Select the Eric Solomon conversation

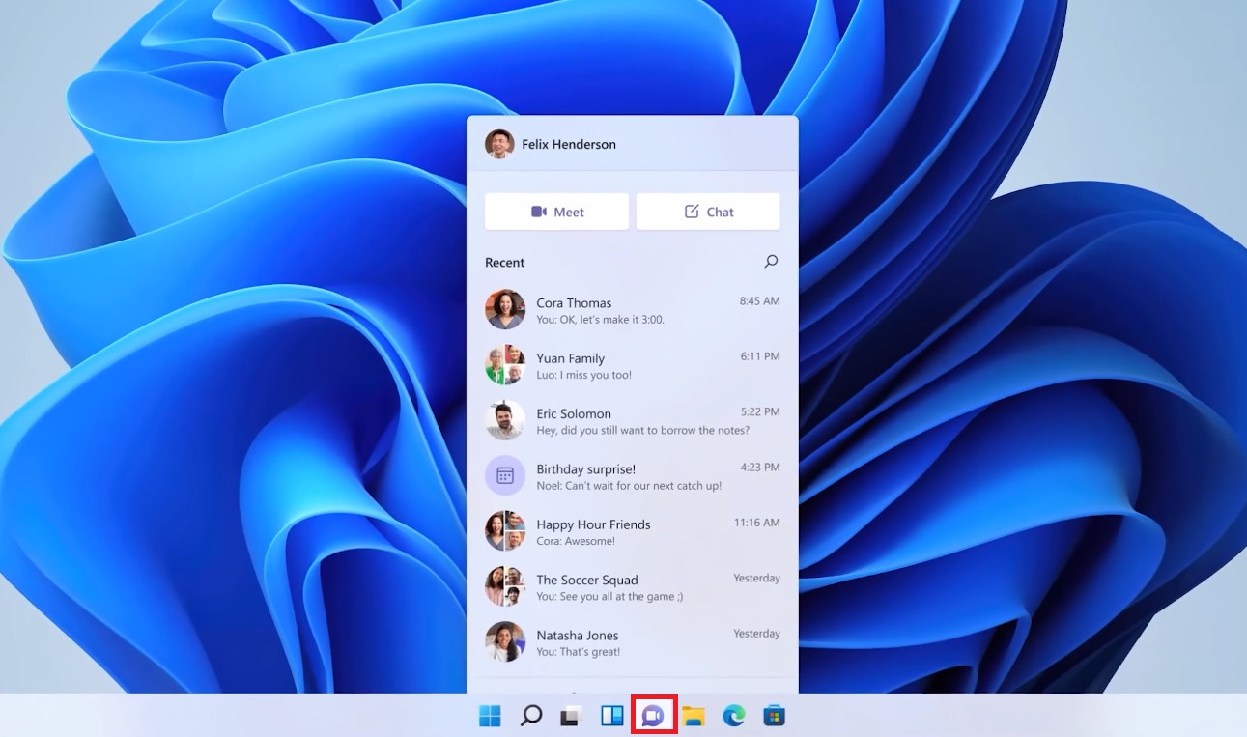(x=633, y=420)
